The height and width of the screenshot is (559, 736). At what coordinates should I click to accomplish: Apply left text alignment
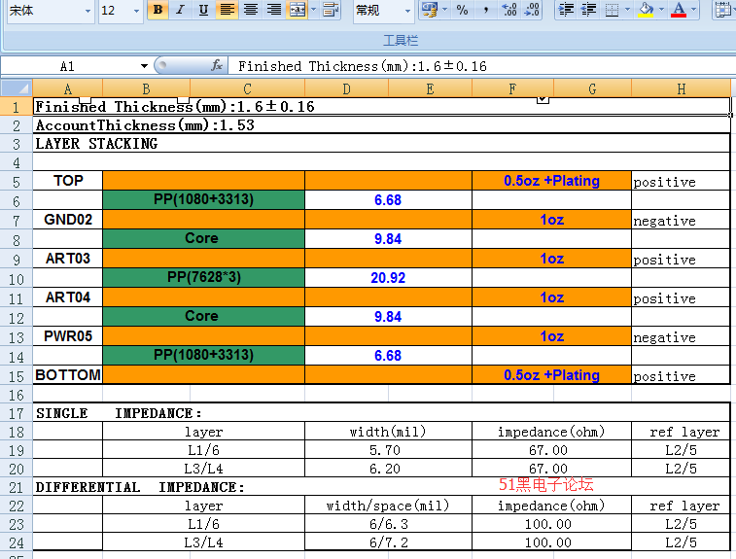tap(228, 10)
